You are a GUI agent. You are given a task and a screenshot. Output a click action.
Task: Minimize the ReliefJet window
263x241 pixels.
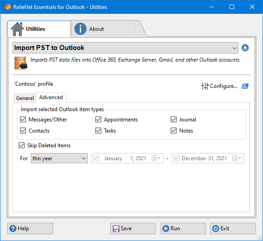(x=212, y=7)
